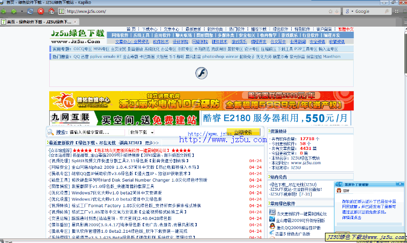Open the winrar hot-search link
Screen dimensions: 407x243
pyautogui.click(x=232, y=56)
